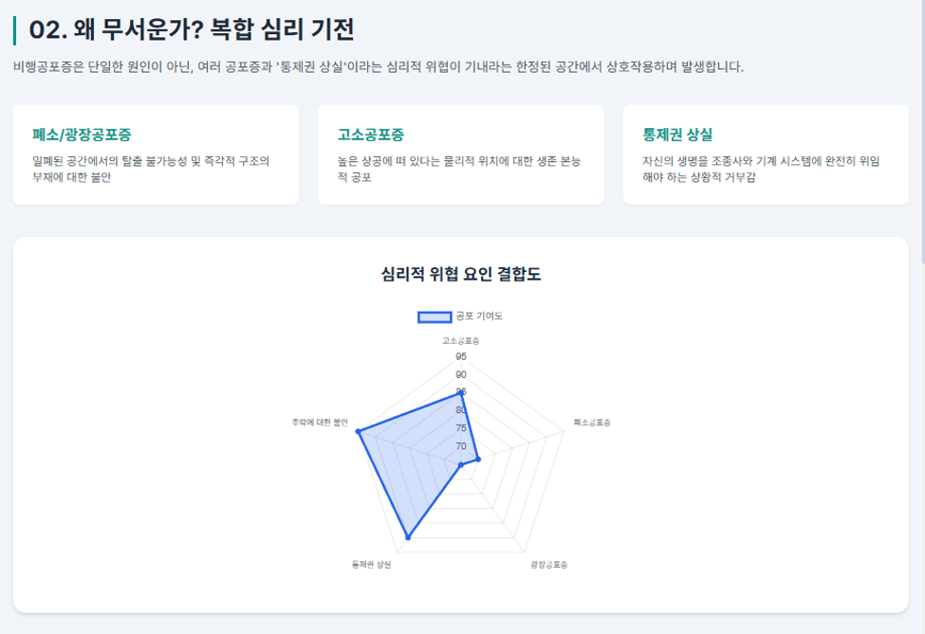Click the 통제권 상실 axis label below chart
925x634 pixels.
point(372,565)
